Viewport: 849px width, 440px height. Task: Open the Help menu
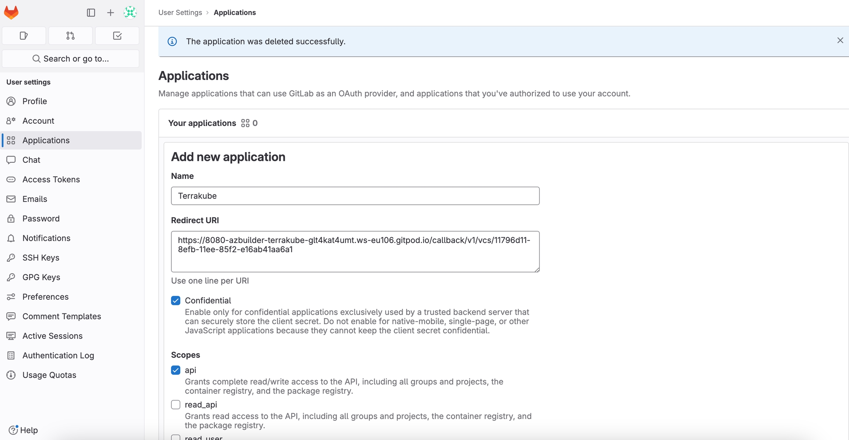pyautogui.click(x=24, y=430)
